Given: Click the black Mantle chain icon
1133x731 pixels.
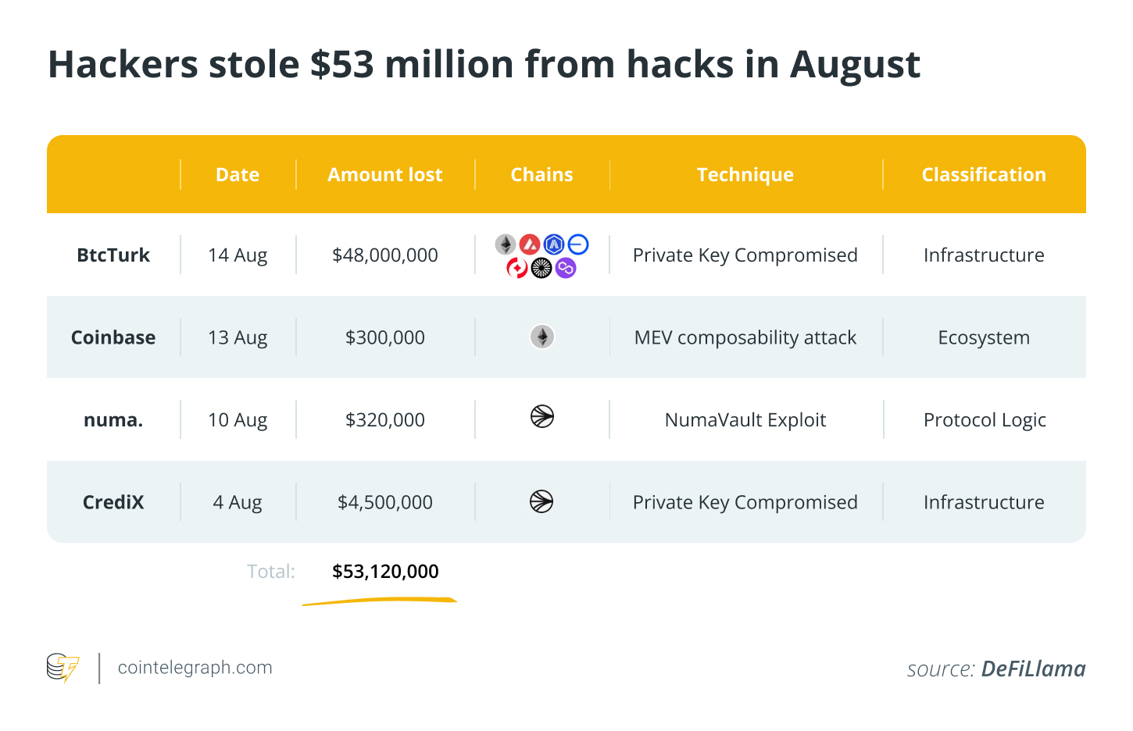Looking at the screenshot, I should point(541,269).
